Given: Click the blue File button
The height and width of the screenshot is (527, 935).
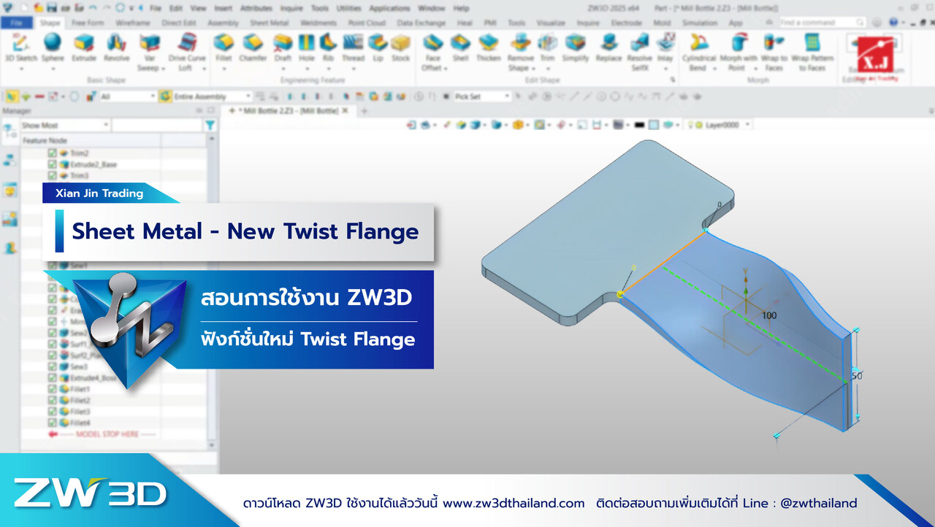Looking at the screenshot, I should (17, 23).
